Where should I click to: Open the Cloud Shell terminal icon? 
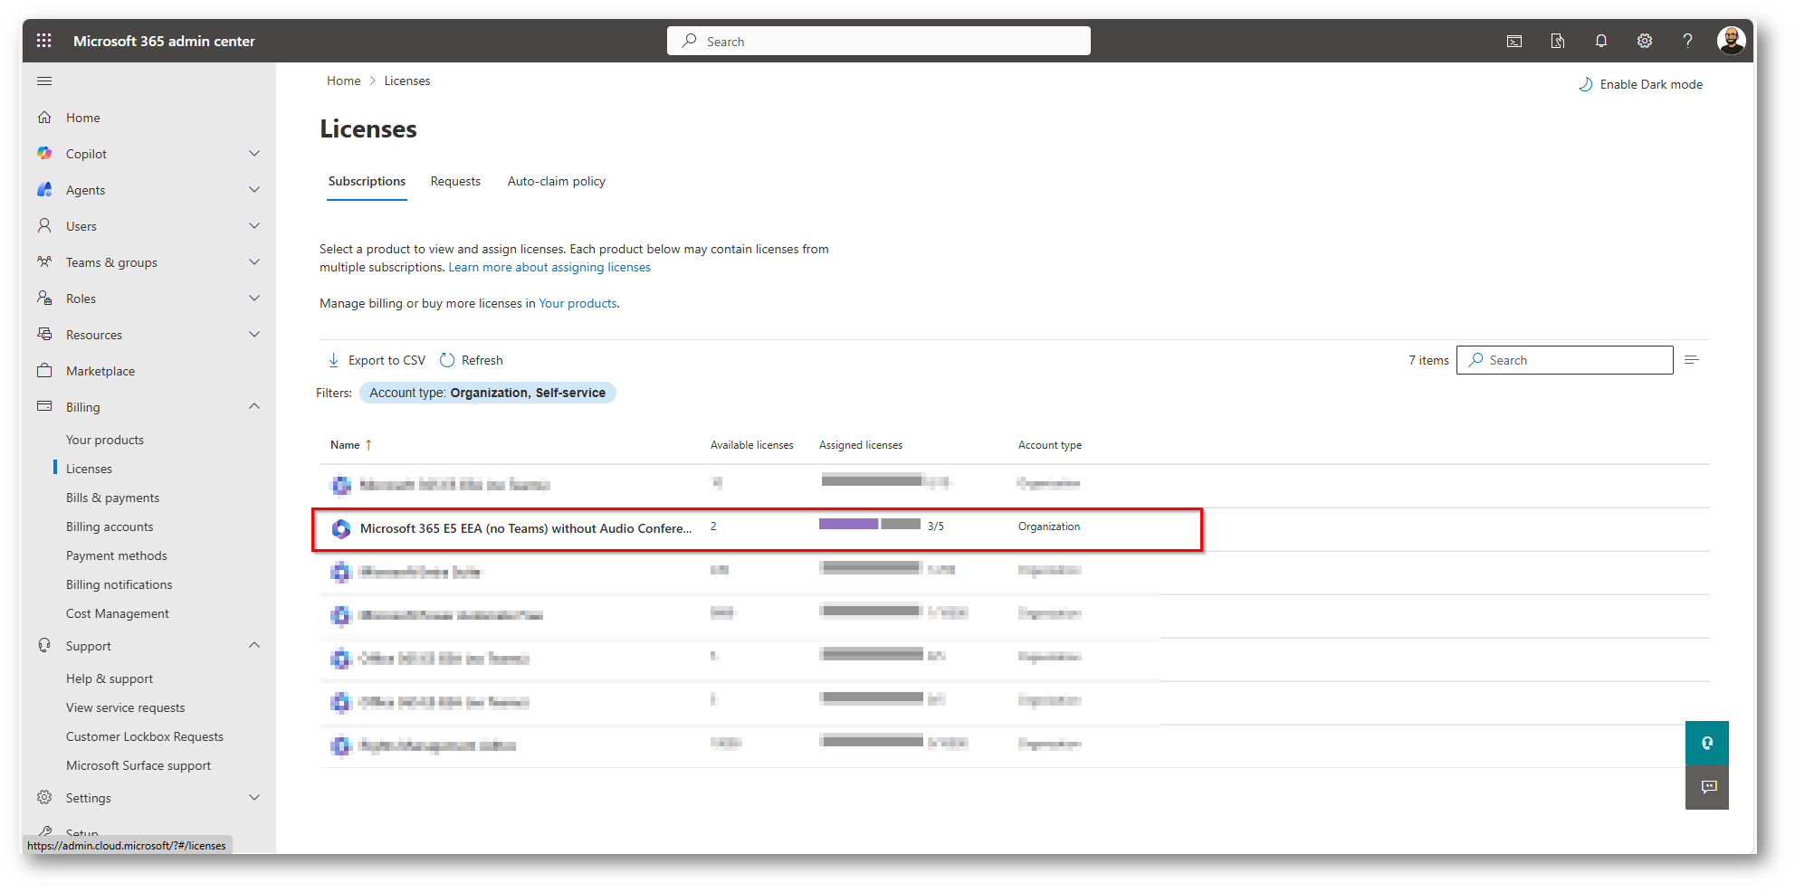[x=1513, y=41]
